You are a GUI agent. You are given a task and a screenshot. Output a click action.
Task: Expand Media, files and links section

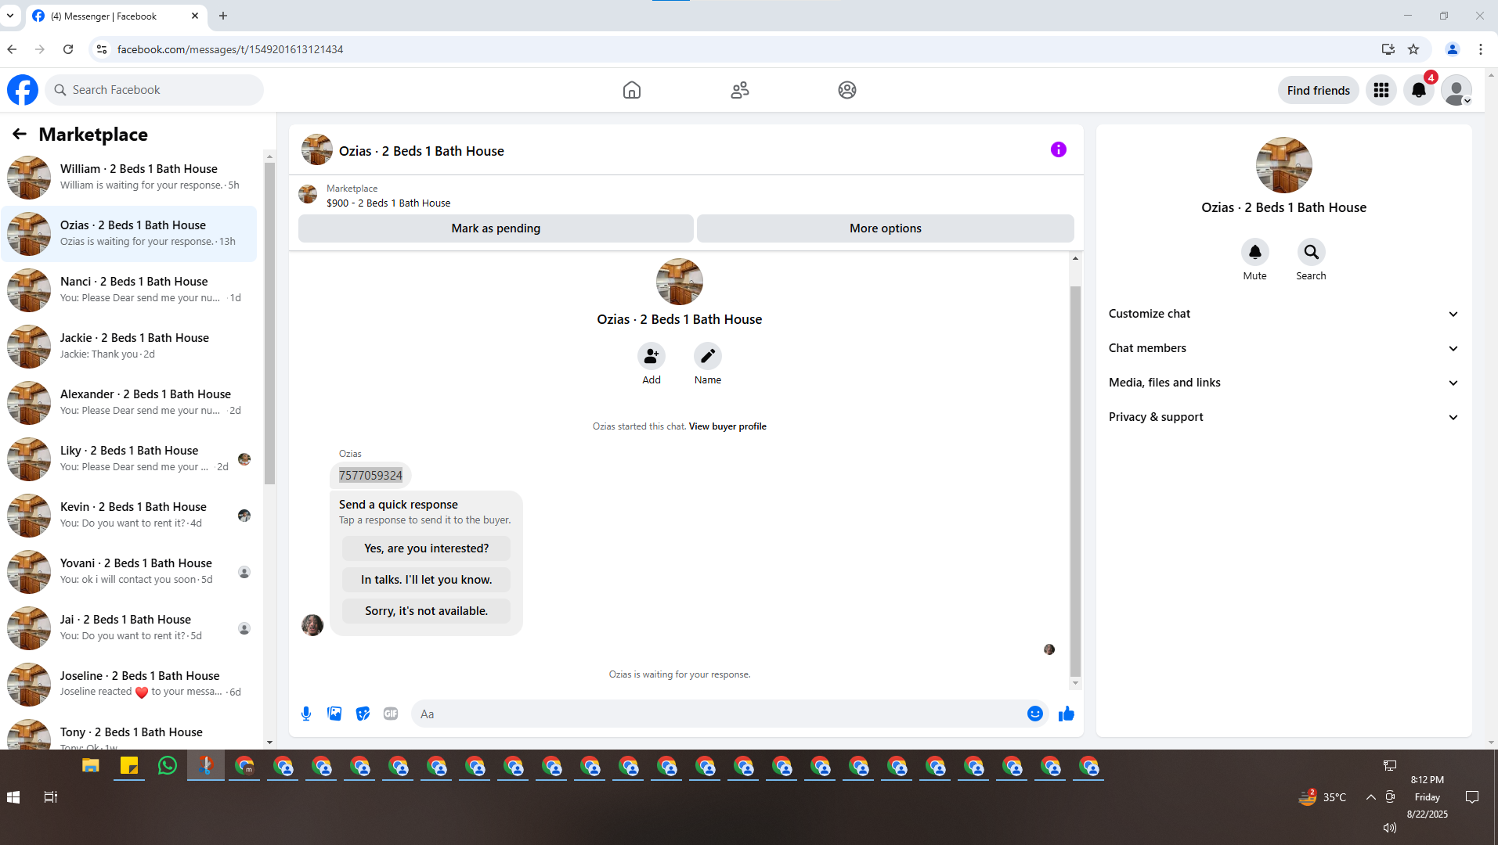tap(1283, 383)
